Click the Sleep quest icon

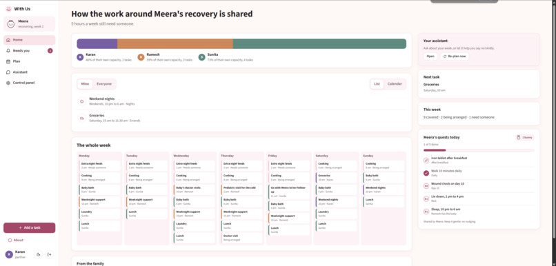(426, 212)
